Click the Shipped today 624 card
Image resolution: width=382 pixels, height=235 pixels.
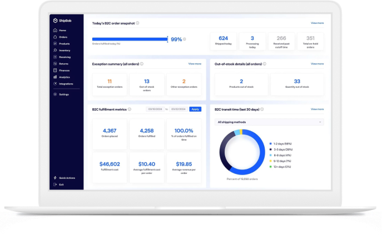click(x=223, y=41)
